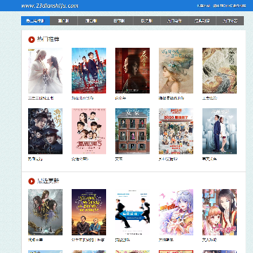Click the title under the 安家 building poster
Screen dimensions: 253x253
click(119, 159)
